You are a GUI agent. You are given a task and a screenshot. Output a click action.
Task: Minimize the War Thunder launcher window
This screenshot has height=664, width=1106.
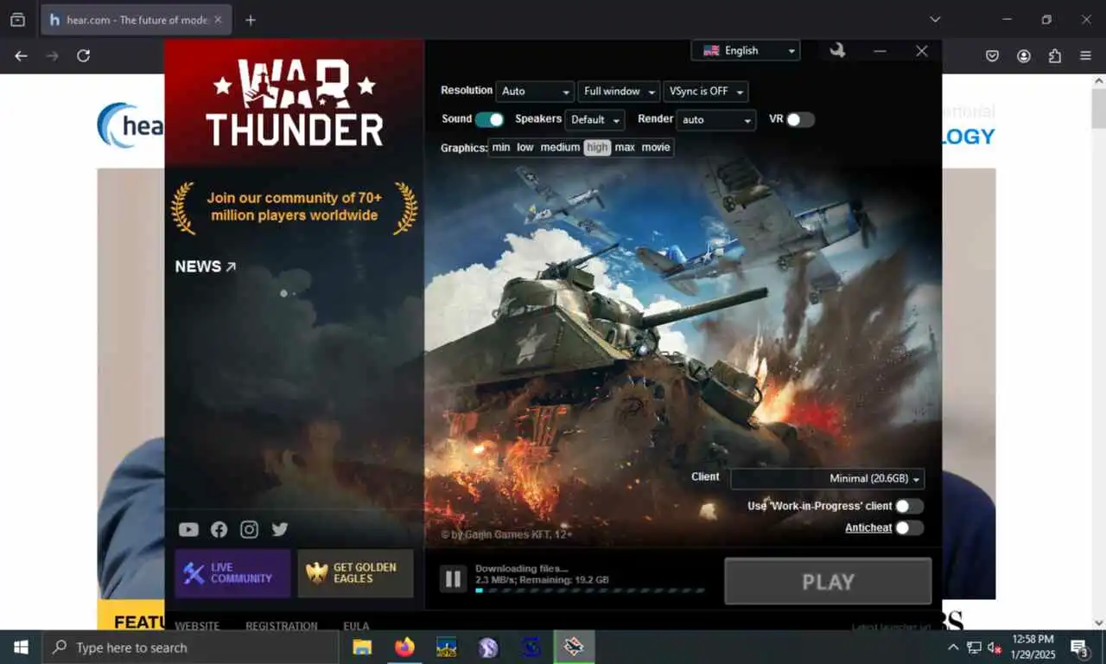pos(880,51)
